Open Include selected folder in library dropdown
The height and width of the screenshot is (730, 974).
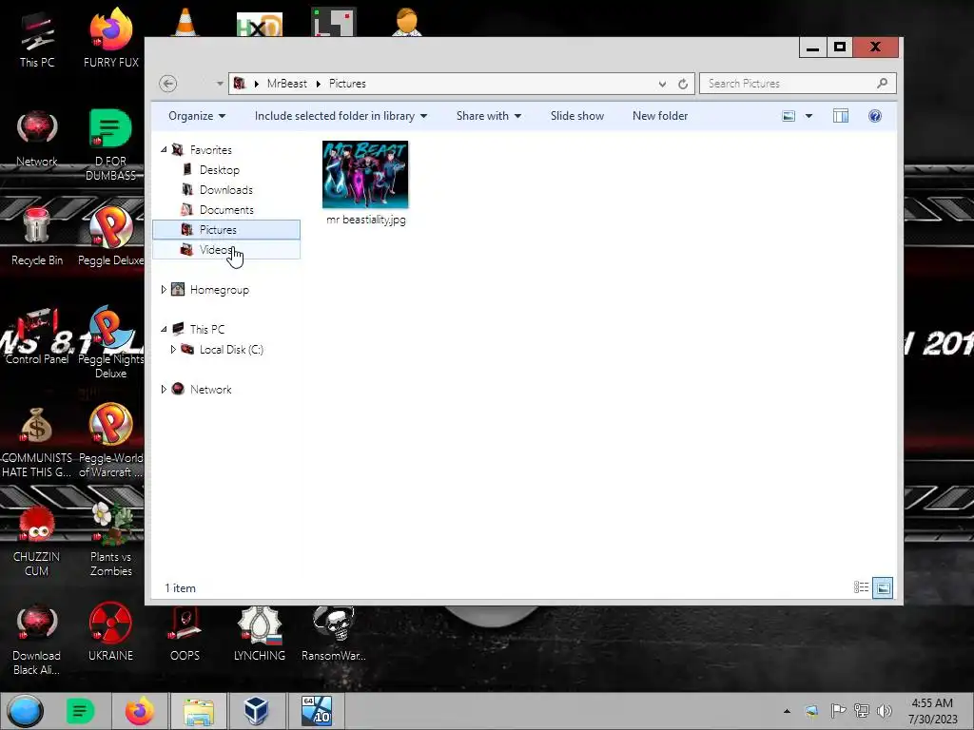point(341,116)
